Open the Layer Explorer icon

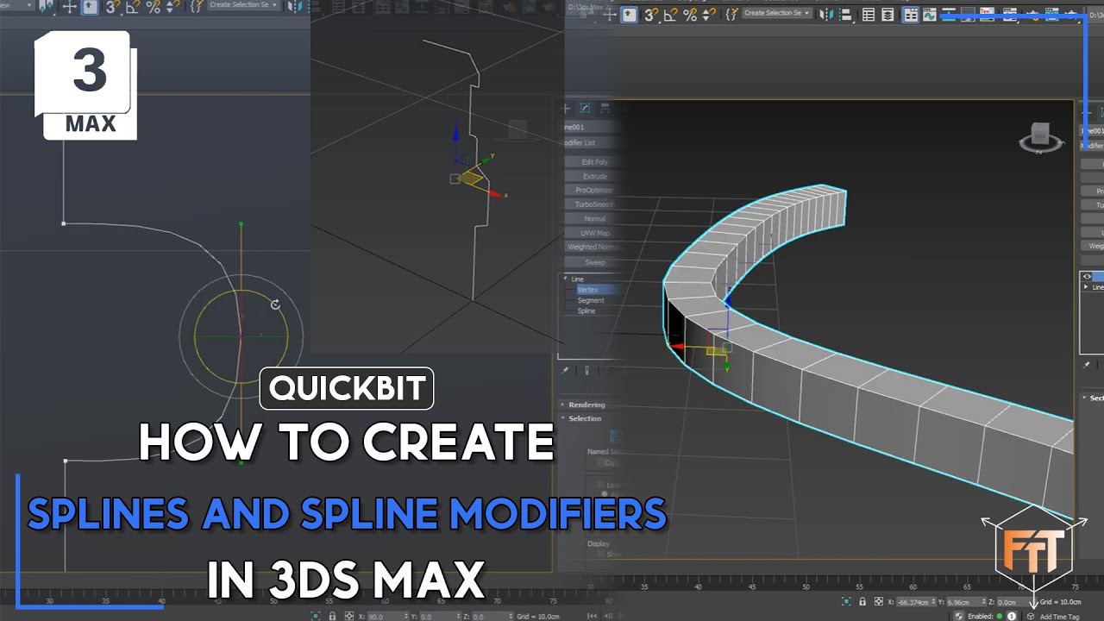888,15
